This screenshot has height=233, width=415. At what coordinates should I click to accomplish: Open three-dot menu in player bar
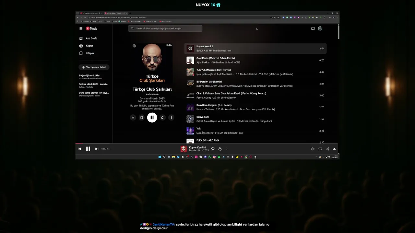click(227, 149)
